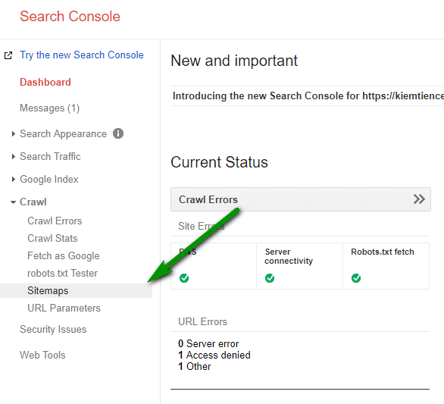
Task: Select the Crawl menu heading
Action: pos(33,202)
